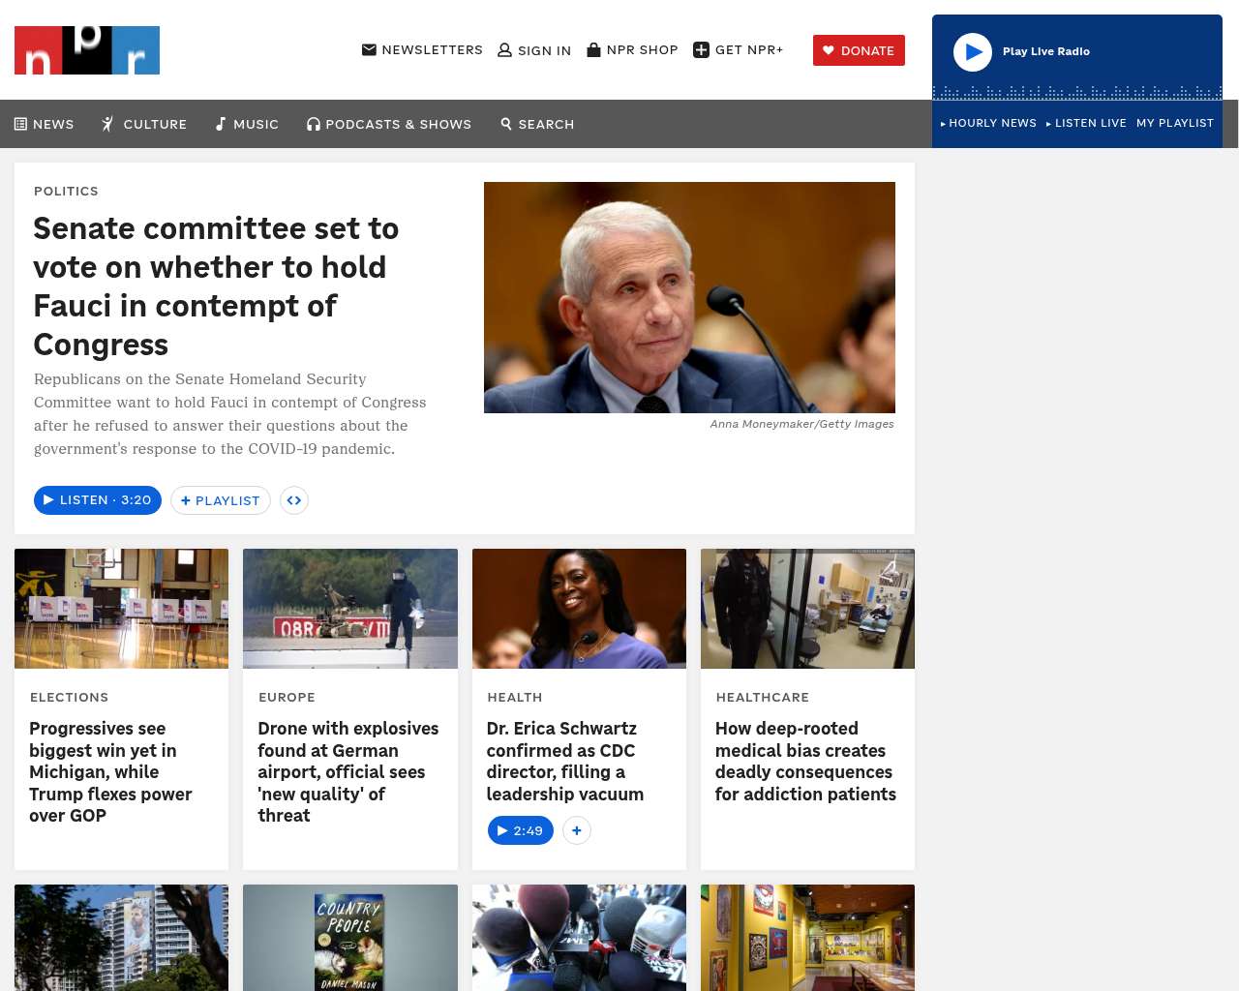The image size is (1239, 991).
Task: Click the yellow gallery interior thumbnail
Action: pyautogui.click(x=807, y=938)
